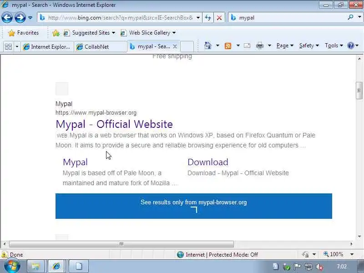
Task: Click Internet Explorer taskbar button
Action: (x=56, y=266)
